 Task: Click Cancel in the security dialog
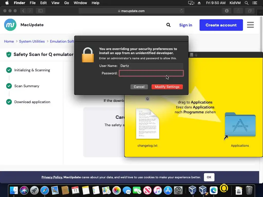tap(139, 87)
